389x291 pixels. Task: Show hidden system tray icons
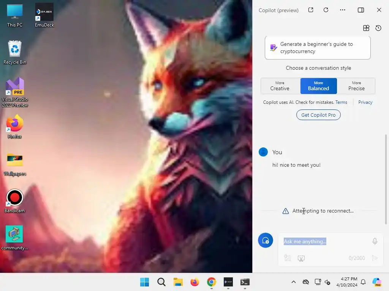click(x=294, y=282)
